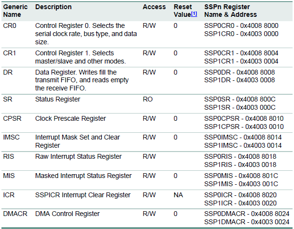Select the DMACR generic name cell
The height and width of the screenshot is (229, 294).
[x=15, y=214]
